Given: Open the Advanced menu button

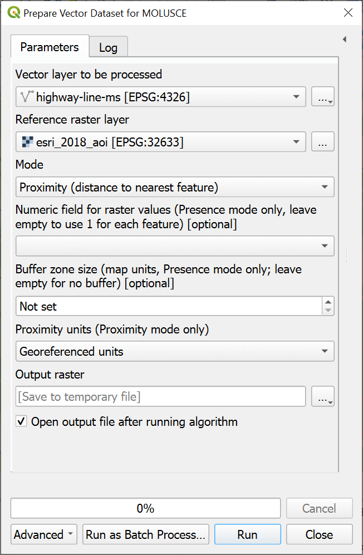Looking at the screenshot, I should click(44, 534).
